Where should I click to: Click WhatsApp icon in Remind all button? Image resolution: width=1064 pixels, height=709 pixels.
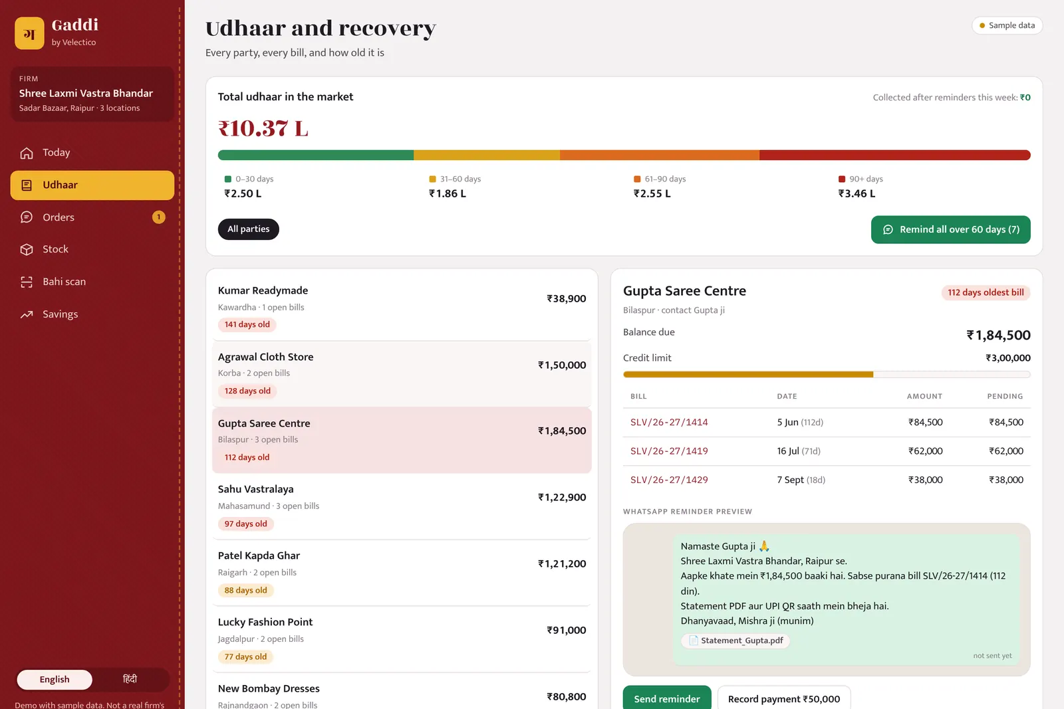pos(888,229)
